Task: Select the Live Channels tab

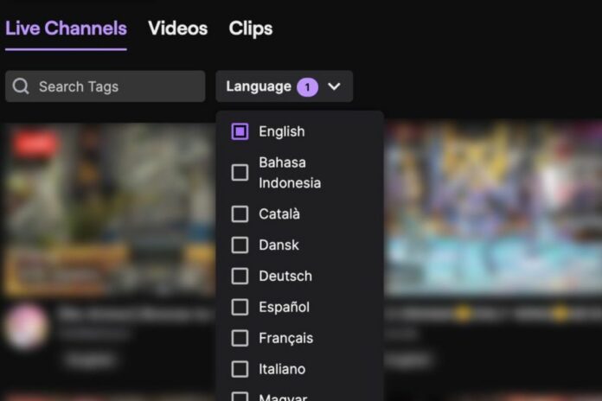Action: click(66, 29)
